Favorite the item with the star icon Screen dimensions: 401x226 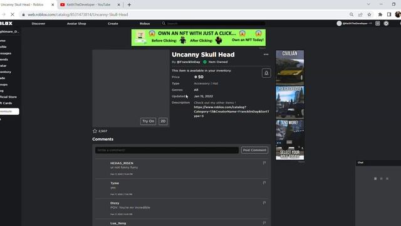pos(95,131)
